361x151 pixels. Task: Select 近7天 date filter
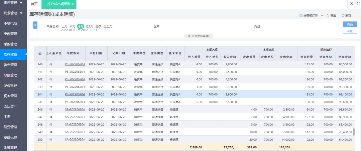(90, 26)
